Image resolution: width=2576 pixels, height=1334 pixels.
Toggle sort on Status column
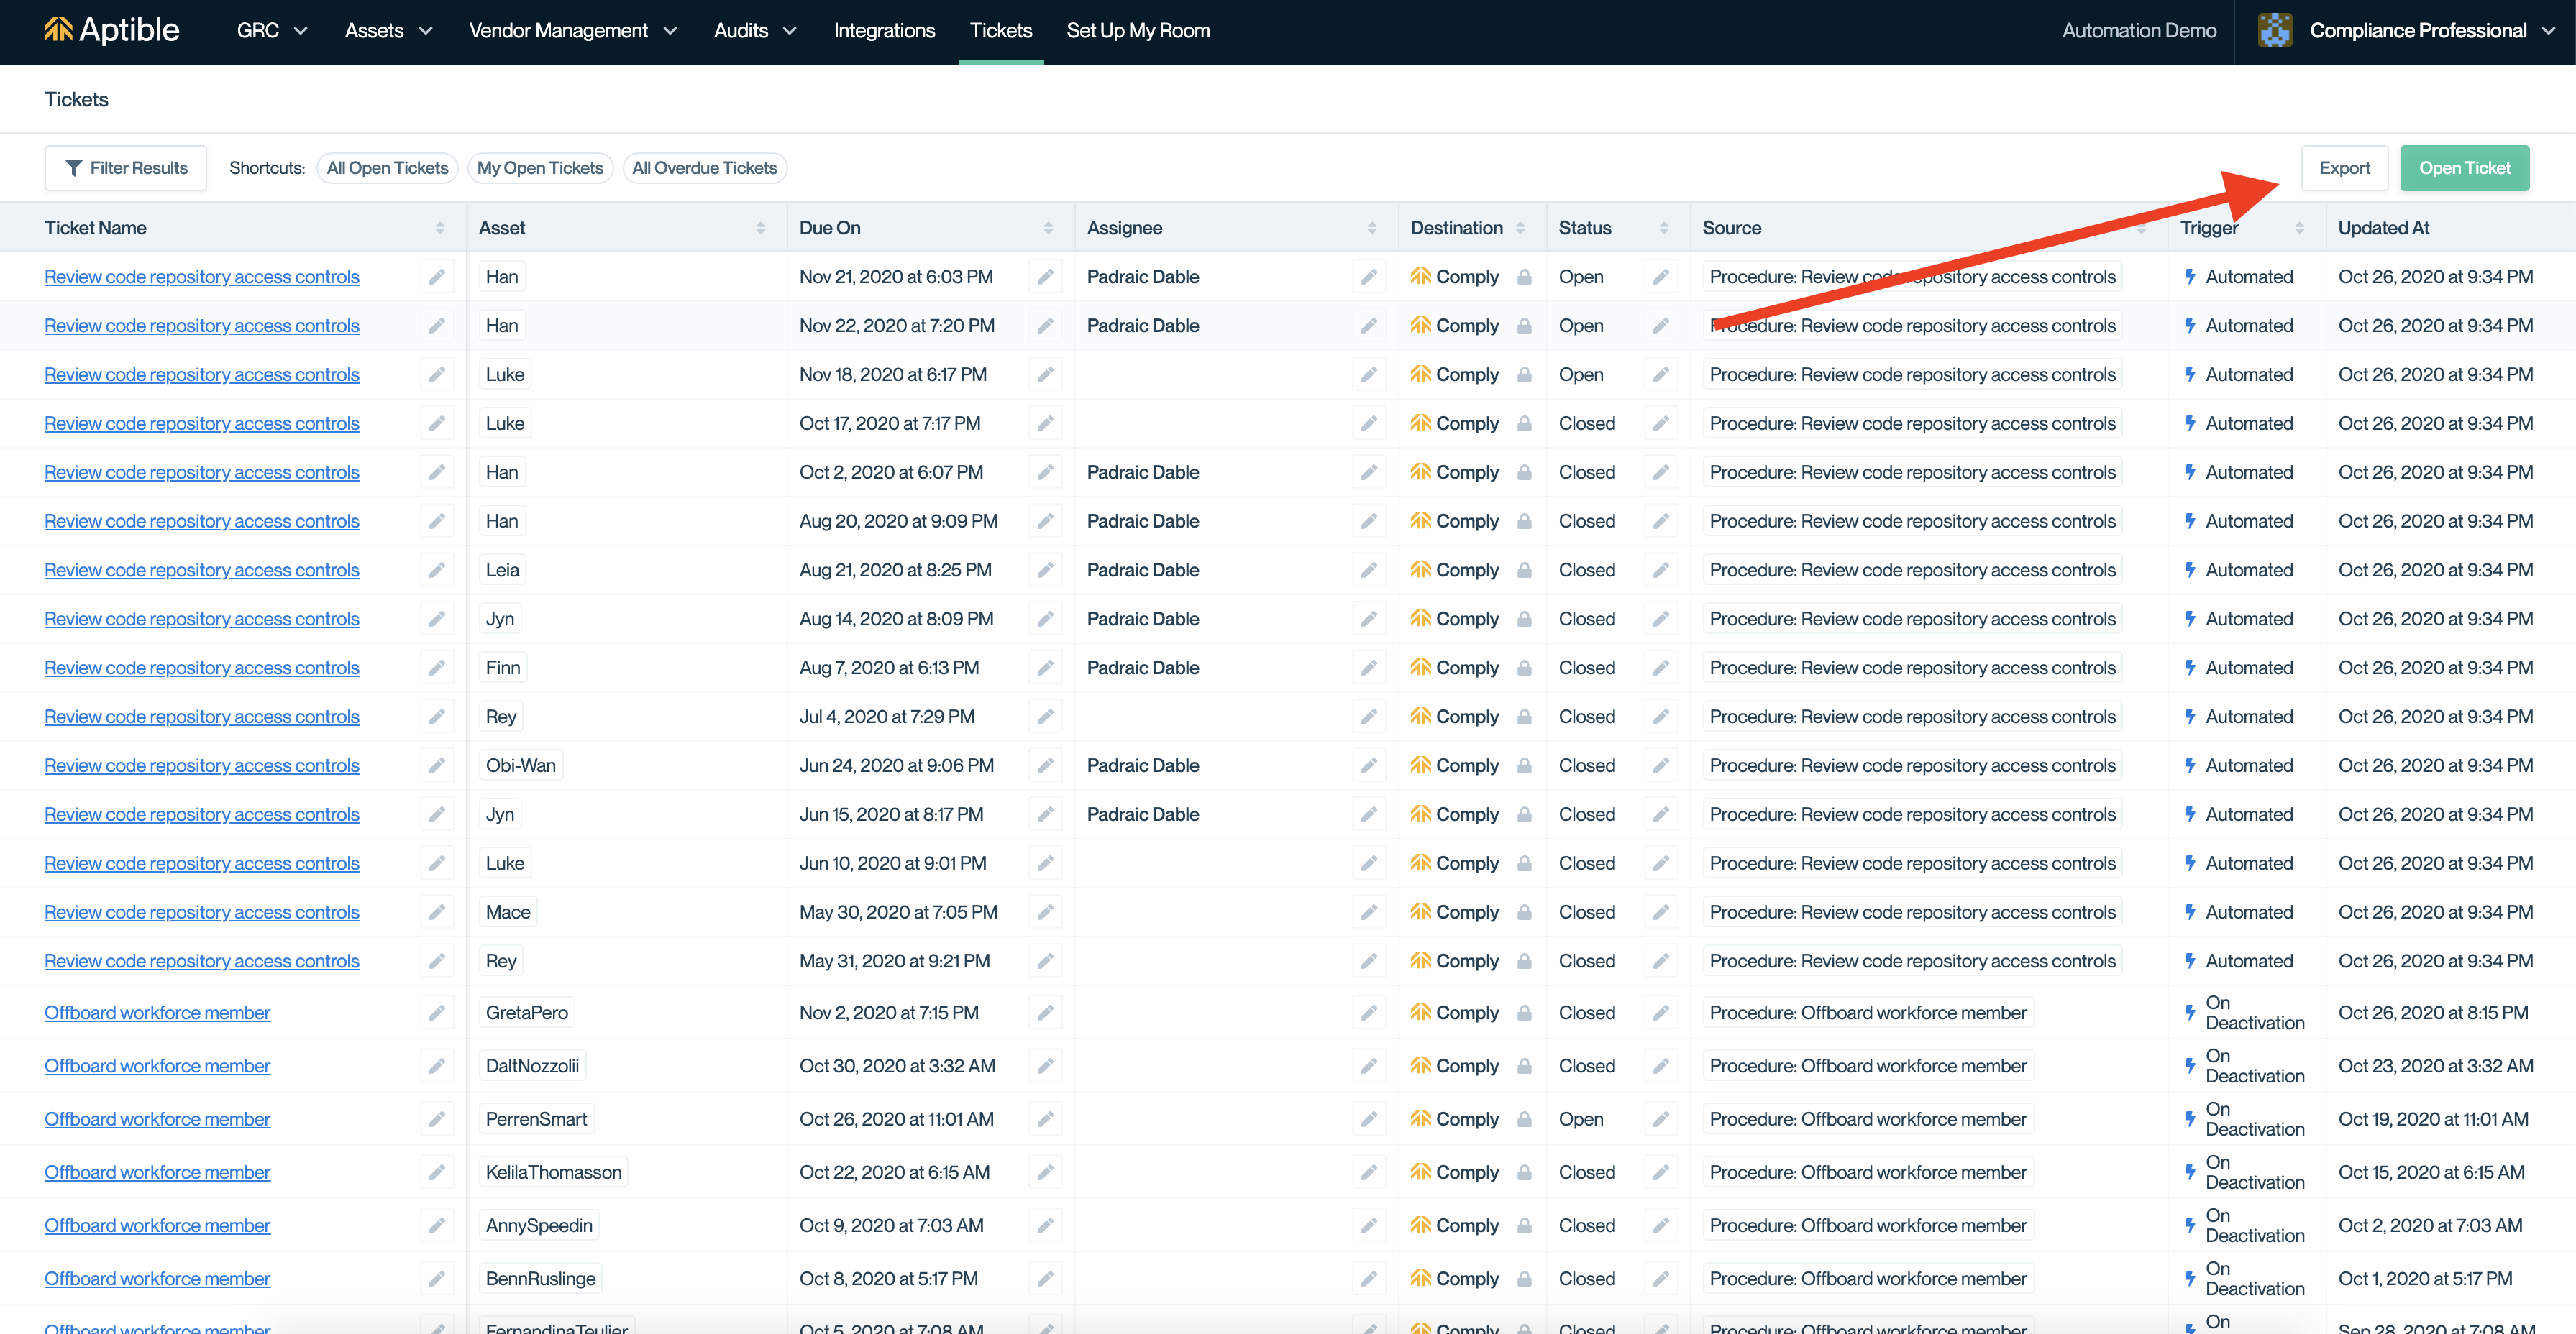pos(1664,228)
